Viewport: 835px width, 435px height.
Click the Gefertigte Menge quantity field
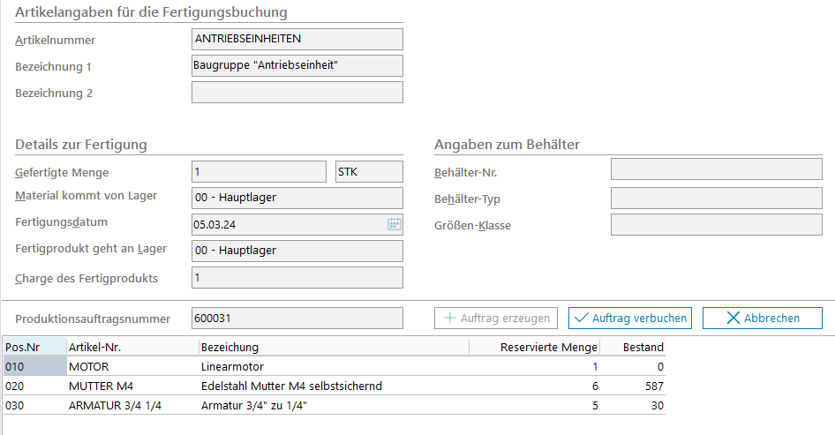coord(259,172)
